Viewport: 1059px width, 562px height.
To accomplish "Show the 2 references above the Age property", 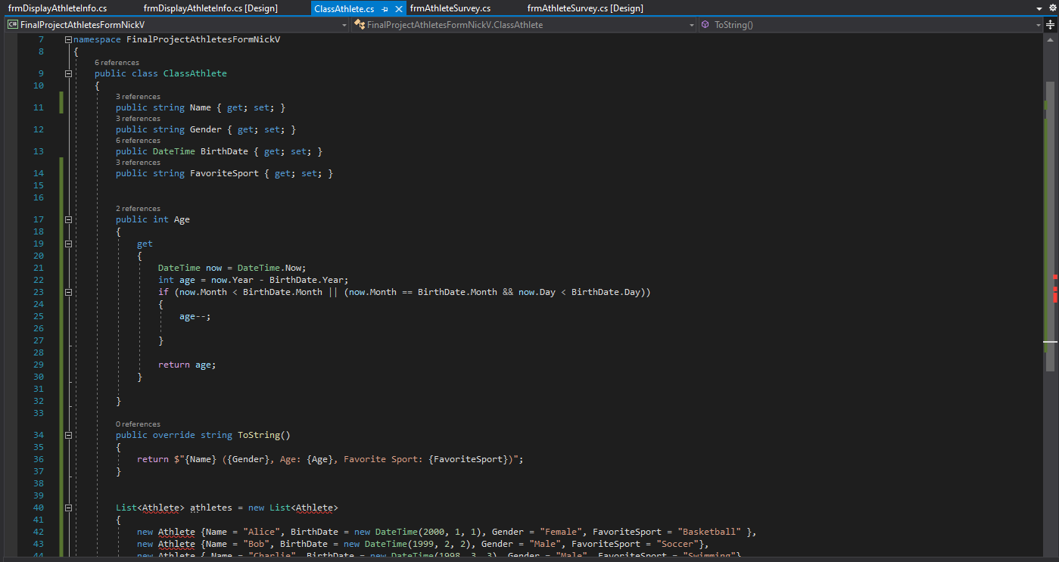I will [138, 209].
